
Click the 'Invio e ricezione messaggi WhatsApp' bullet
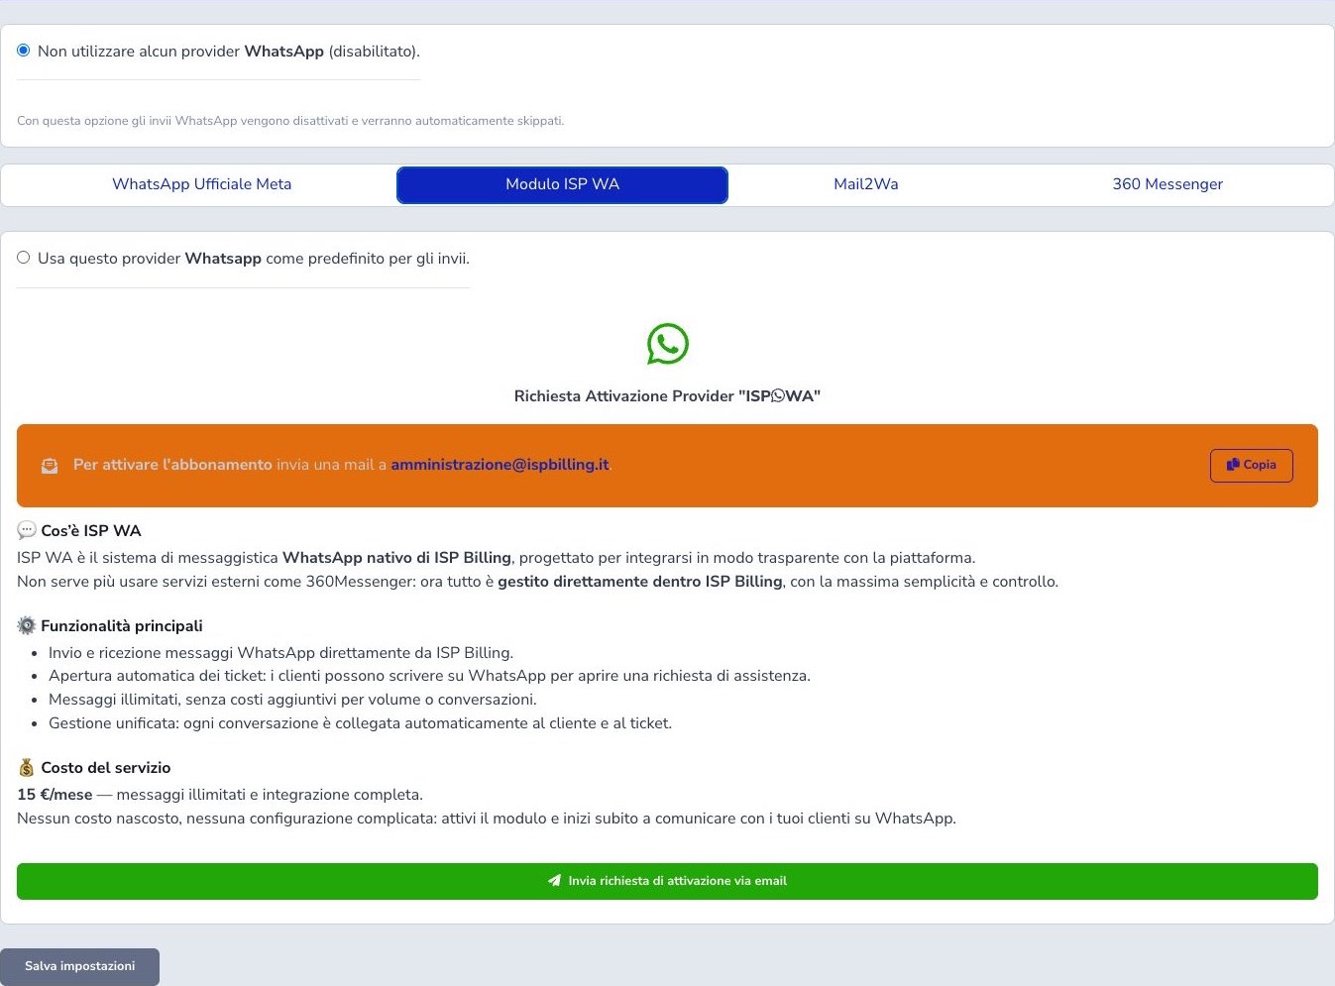click(280, 653)
